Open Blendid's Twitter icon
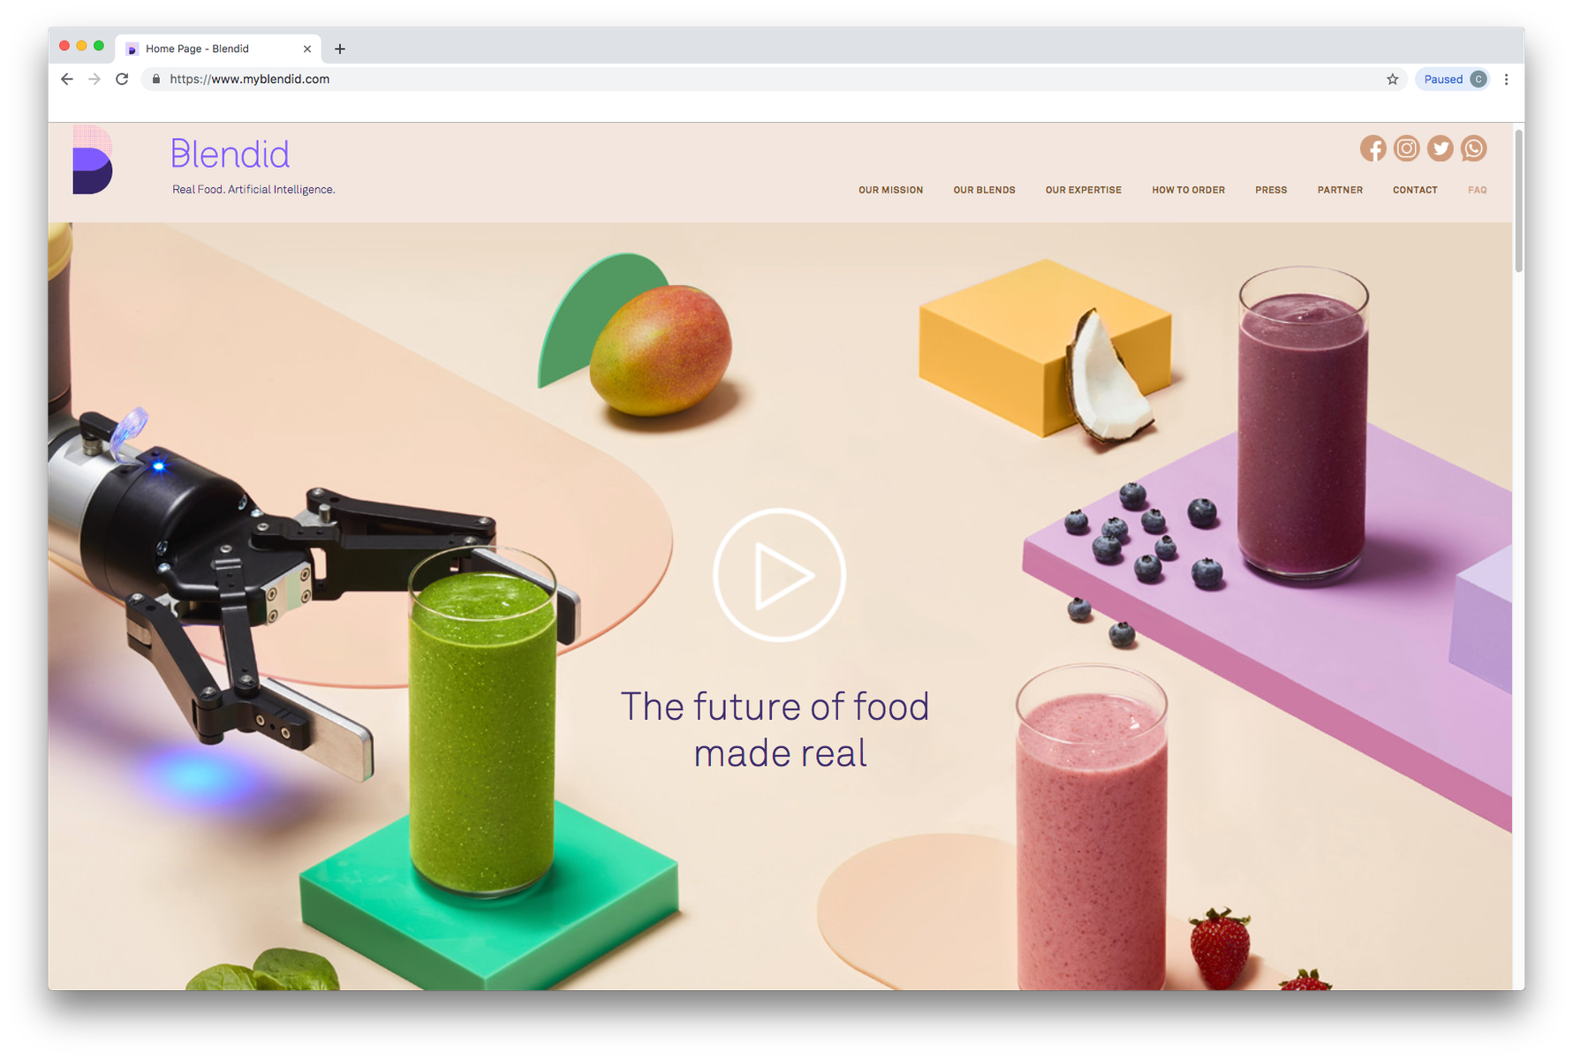The height and width of the screenshot is (1059, 1573). 1440,148
